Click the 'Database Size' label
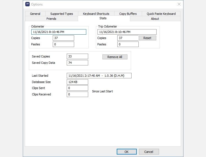This screenshot has width=206, height=157. (x=41, y=82)
